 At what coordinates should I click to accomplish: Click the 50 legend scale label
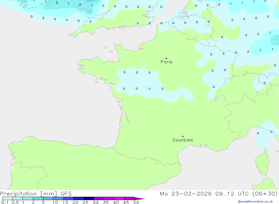tap(136, 202)
